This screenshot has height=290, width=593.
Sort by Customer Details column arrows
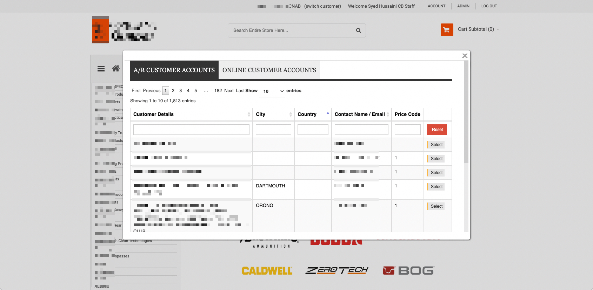[249, 115]
